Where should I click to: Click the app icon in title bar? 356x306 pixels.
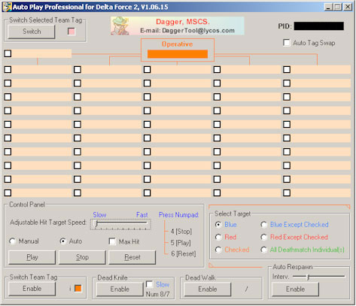tap(7, 7)
